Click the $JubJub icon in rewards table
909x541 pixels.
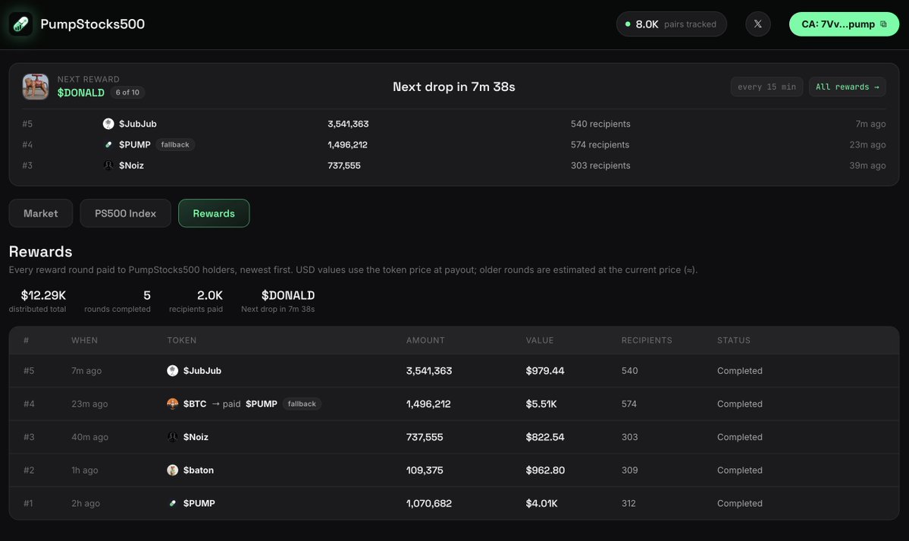pyautogui.click(x=173, y=370)
